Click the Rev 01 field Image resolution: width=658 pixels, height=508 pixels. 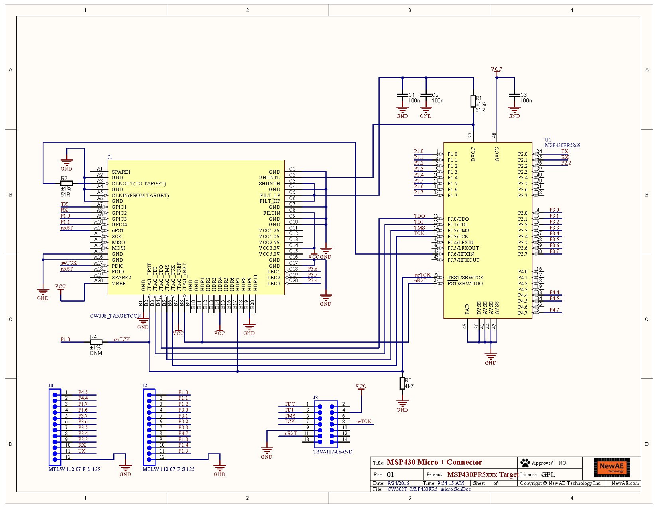coord(390,475)
